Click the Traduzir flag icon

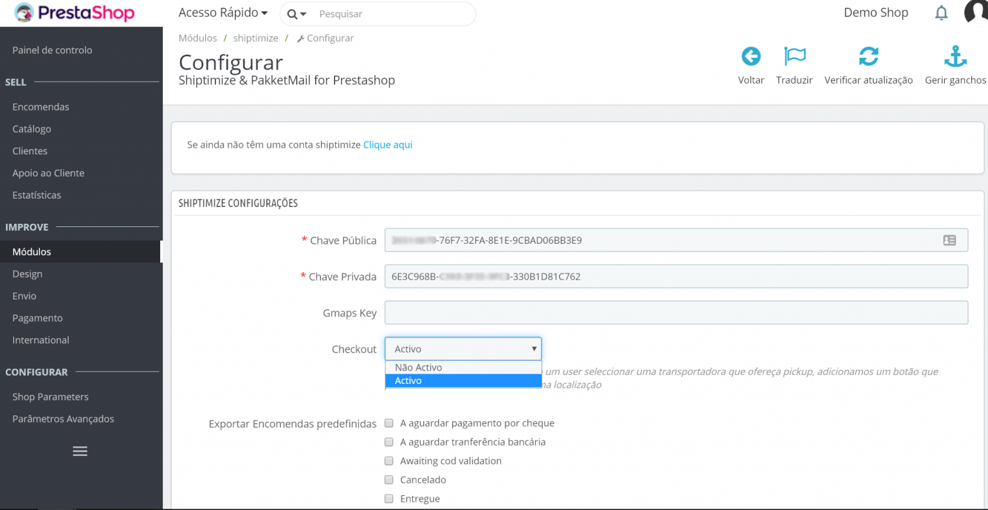tap(795, 57)
